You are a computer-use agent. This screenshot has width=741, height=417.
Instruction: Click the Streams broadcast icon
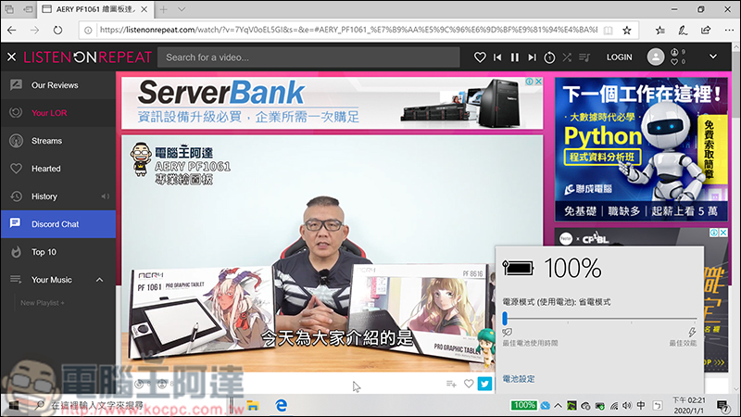(16, 141)
